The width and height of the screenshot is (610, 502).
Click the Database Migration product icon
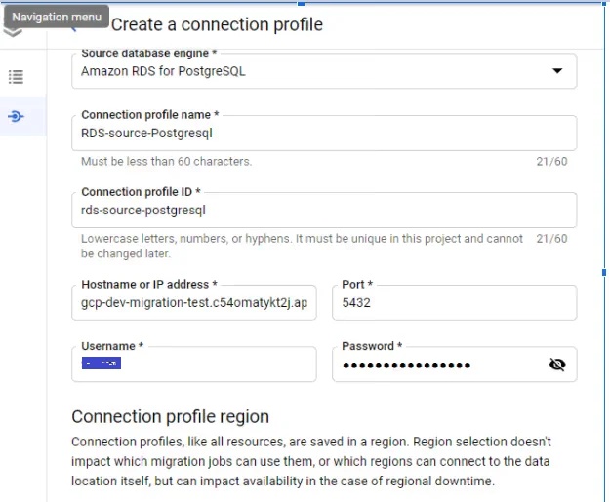13,32
